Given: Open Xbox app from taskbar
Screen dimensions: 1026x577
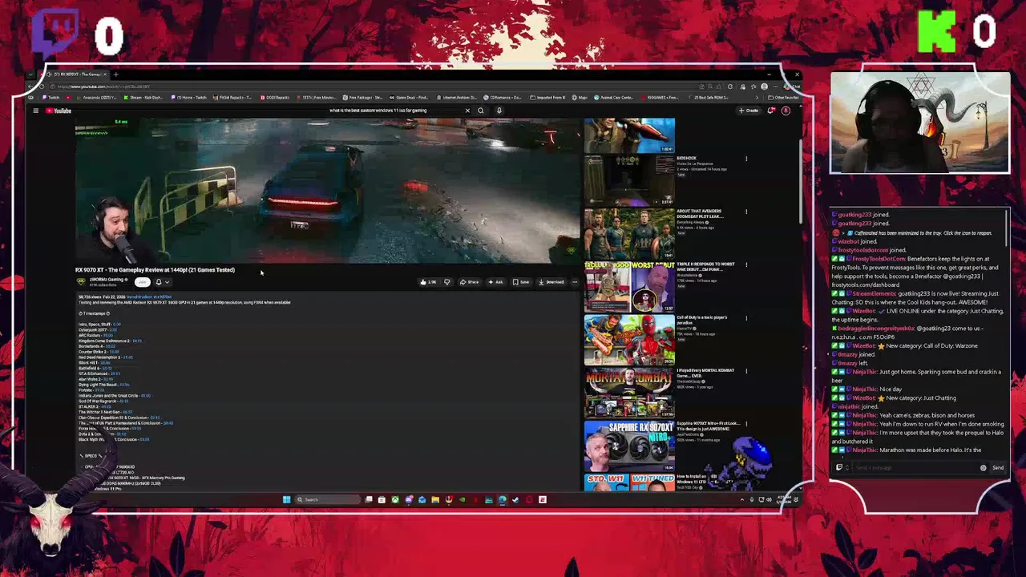Looking at the screenshot, I should (395, 499).
